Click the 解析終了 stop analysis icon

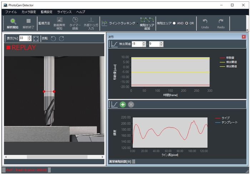click(29, 21)
